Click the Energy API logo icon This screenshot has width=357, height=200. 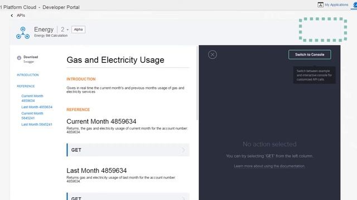(23, 33)
